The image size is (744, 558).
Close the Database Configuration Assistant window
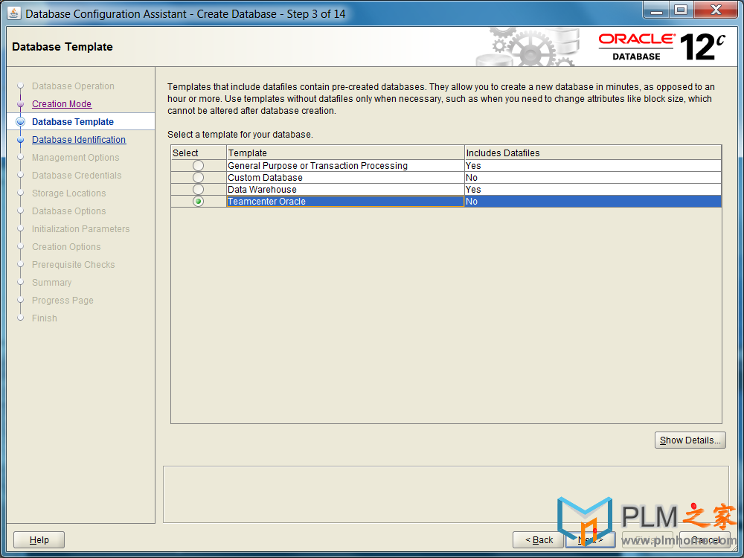click(716, 10)
